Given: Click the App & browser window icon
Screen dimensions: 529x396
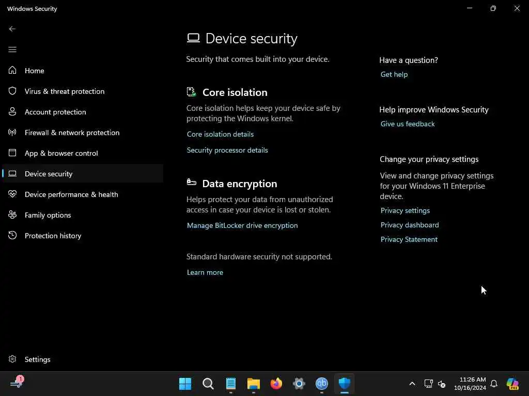Looking at the screenshot, I should 12,153.
